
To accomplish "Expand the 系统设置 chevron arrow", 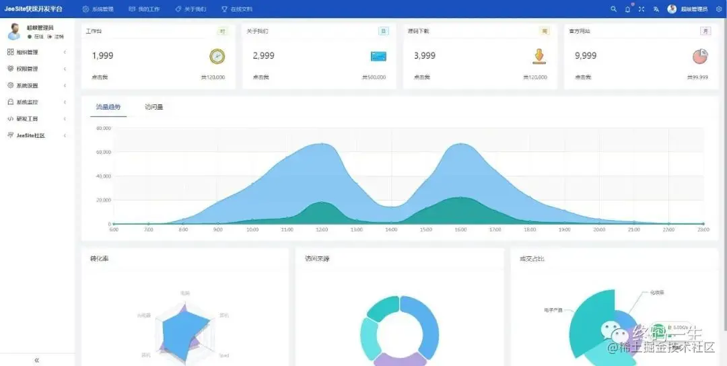I will 65,85.
